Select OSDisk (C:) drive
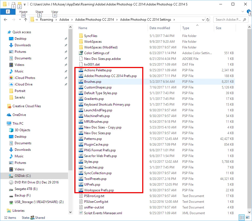252x221 pixels. [23, 176]
